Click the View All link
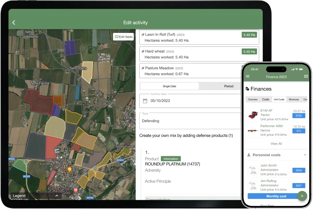This screenshot has height=209, width=313. (x=276, y=144)
